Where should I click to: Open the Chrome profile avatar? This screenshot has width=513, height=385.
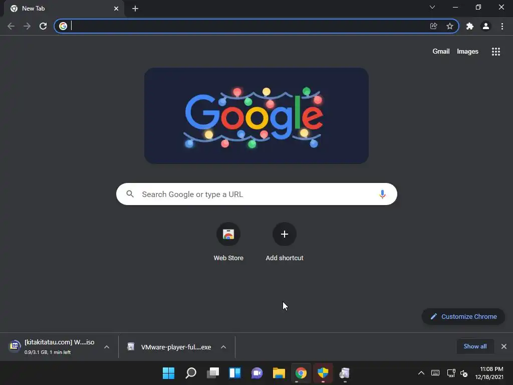(486, 26)
